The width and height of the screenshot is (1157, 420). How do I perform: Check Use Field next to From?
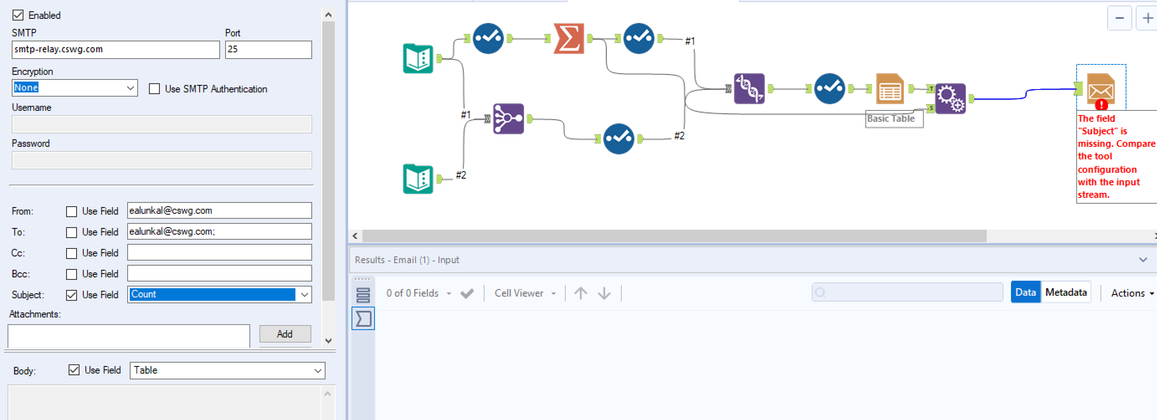(x=72, y=211)
